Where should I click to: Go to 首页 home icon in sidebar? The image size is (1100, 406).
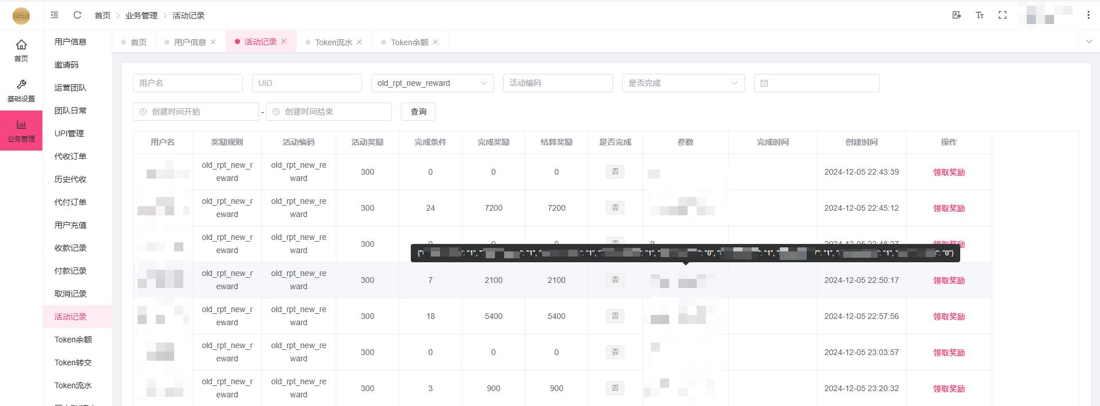click(21, 50)
